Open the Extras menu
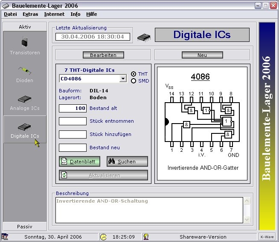The height and width of the screenshot is (242, 279). click(x=30, y=14)
